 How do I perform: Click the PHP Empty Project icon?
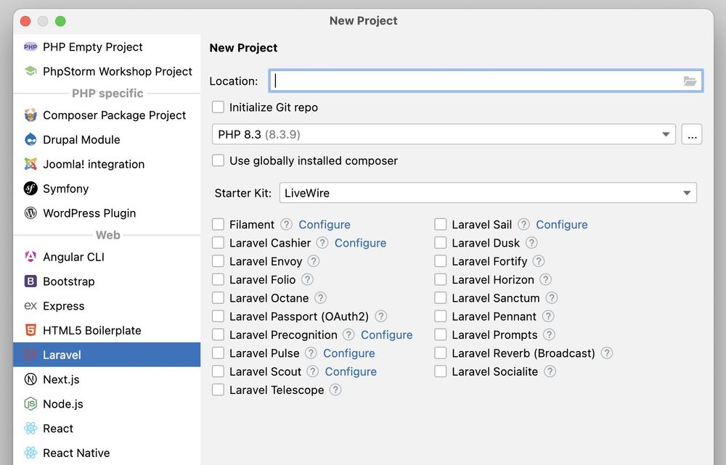(x=30, y=46)
